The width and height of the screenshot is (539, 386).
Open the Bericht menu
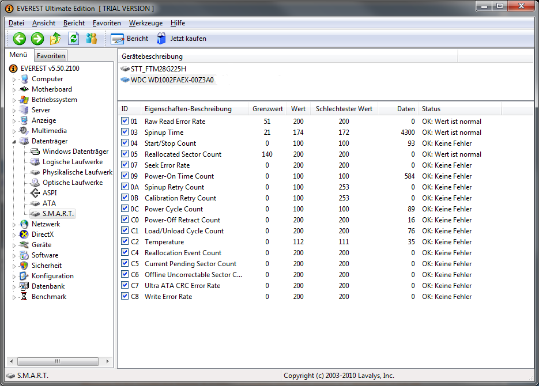point(74,23)
